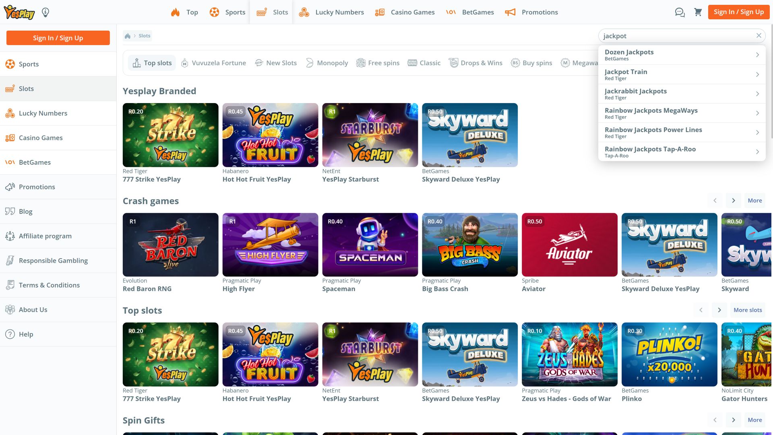Image resolution: width=773 pixels, height=435 pixels.
Task: Click the BetGames icon in the top nav
Action: [451, 12]
